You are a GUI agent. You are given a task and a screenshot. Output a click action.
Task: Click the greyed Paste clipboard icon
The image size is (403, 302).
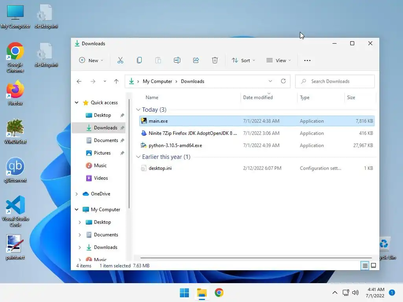click(x=158, y=60)
